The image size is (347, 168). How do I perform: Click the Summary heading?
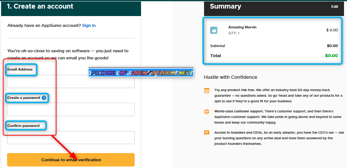click(x=225, y=6)
